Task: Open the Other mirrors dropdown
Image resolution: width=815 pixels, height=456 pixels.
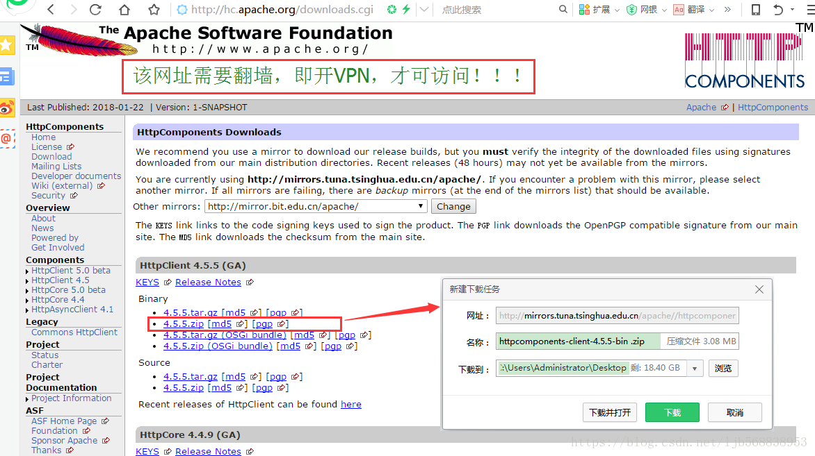Action: click(x=316, y=206)
